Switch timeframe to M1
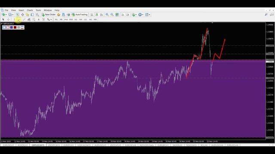This screenshot has height=154, width=275. click(56, 20)
